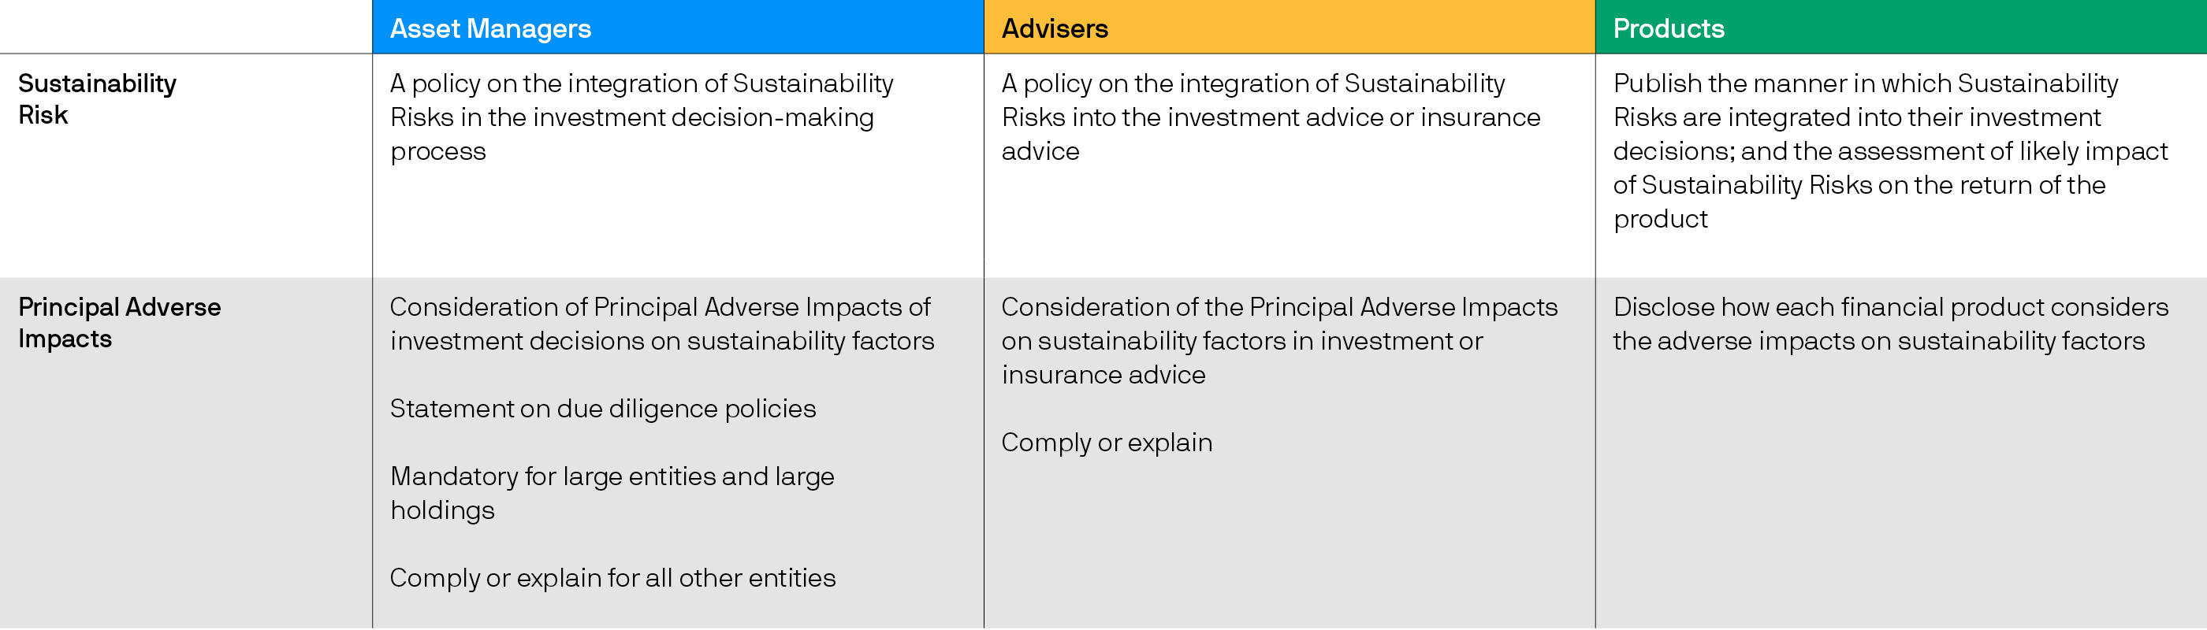Click Products sustainability risks publish text
Screen dimensions: 2207x630
tap(1890, 150)
